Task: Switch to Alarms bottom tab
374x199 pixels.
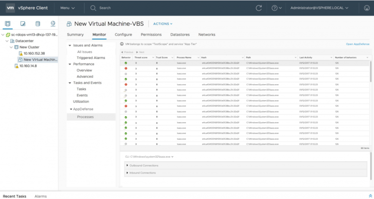Action: [40, 196]
